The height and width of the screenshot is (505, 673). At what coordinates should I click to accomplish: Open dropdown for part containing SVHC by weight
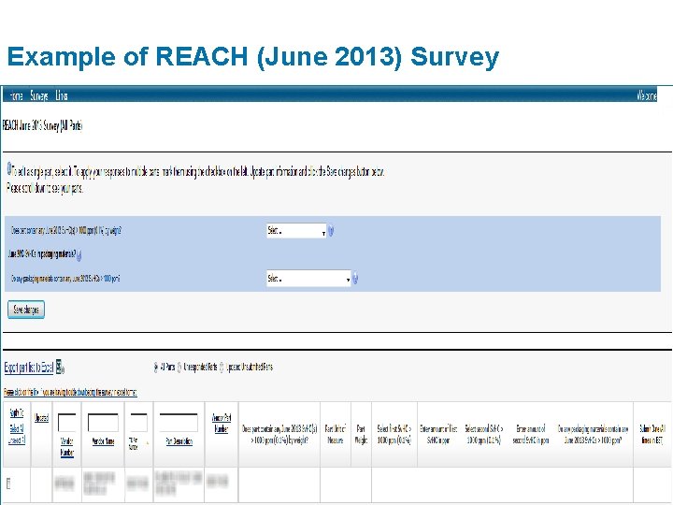tap(296, 231)
